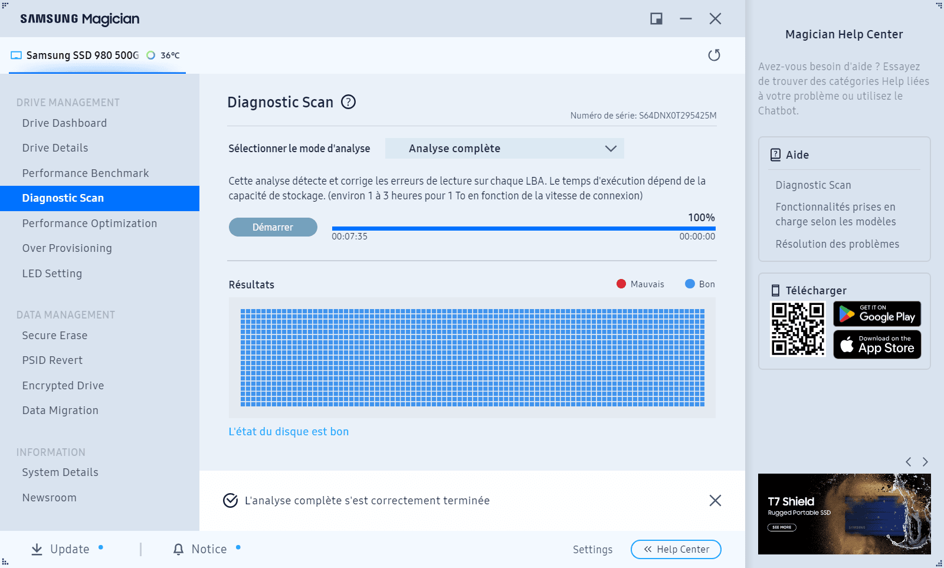The image size is (944, 568).
Task: Click the Notice bell icon
Action: 178,549
